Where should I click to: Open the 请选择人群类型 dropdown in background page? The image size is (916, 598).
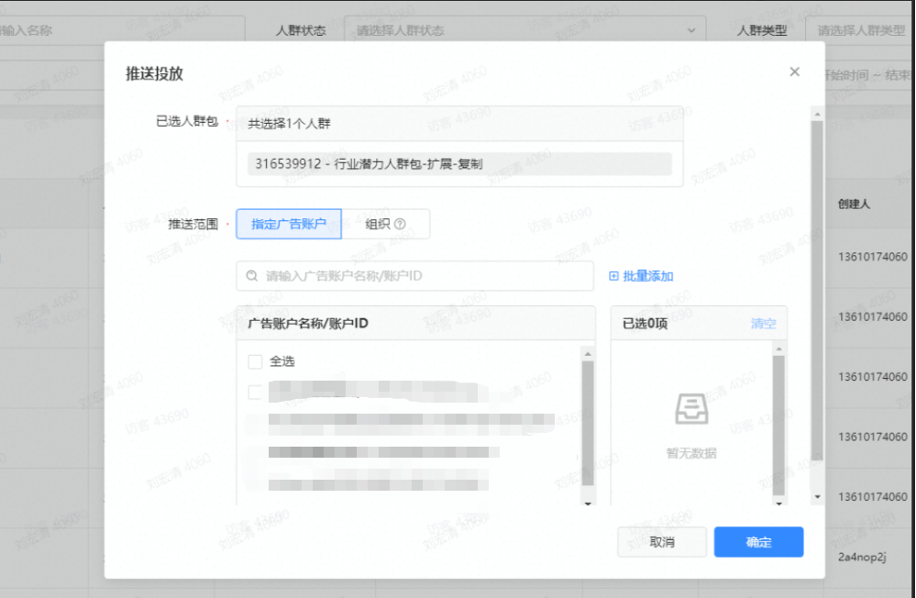[860, 30]
